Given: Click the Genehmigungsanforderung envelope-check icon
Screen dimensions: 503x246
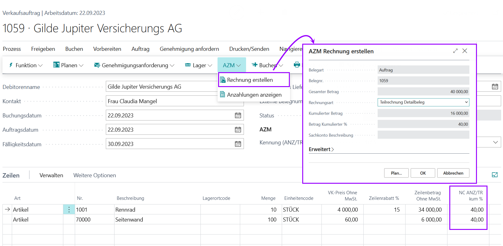Looking at the screenshot, I should pos(97,65).
